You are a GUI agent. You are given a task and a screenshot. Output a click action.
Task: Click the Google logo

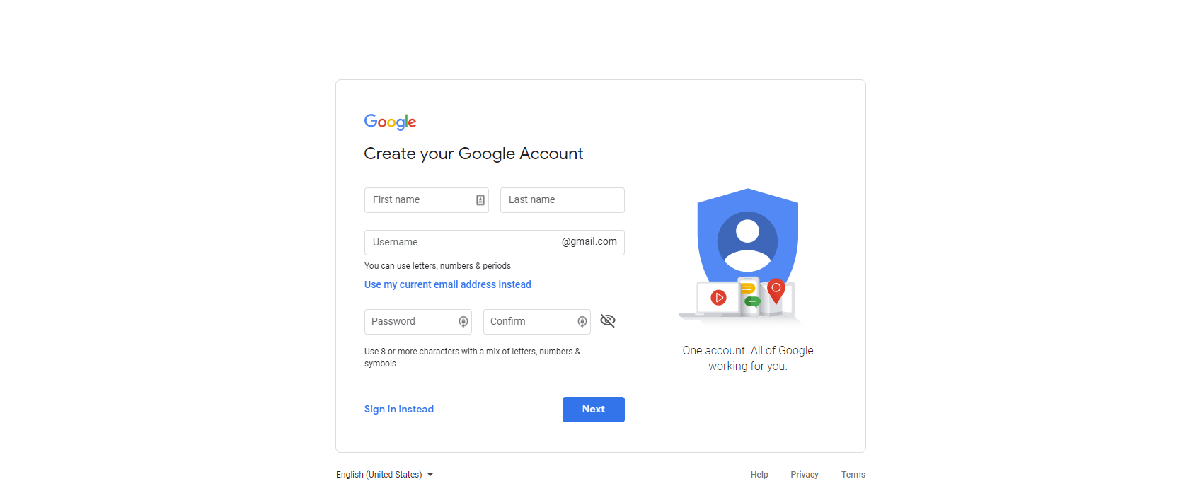[390, 122]
